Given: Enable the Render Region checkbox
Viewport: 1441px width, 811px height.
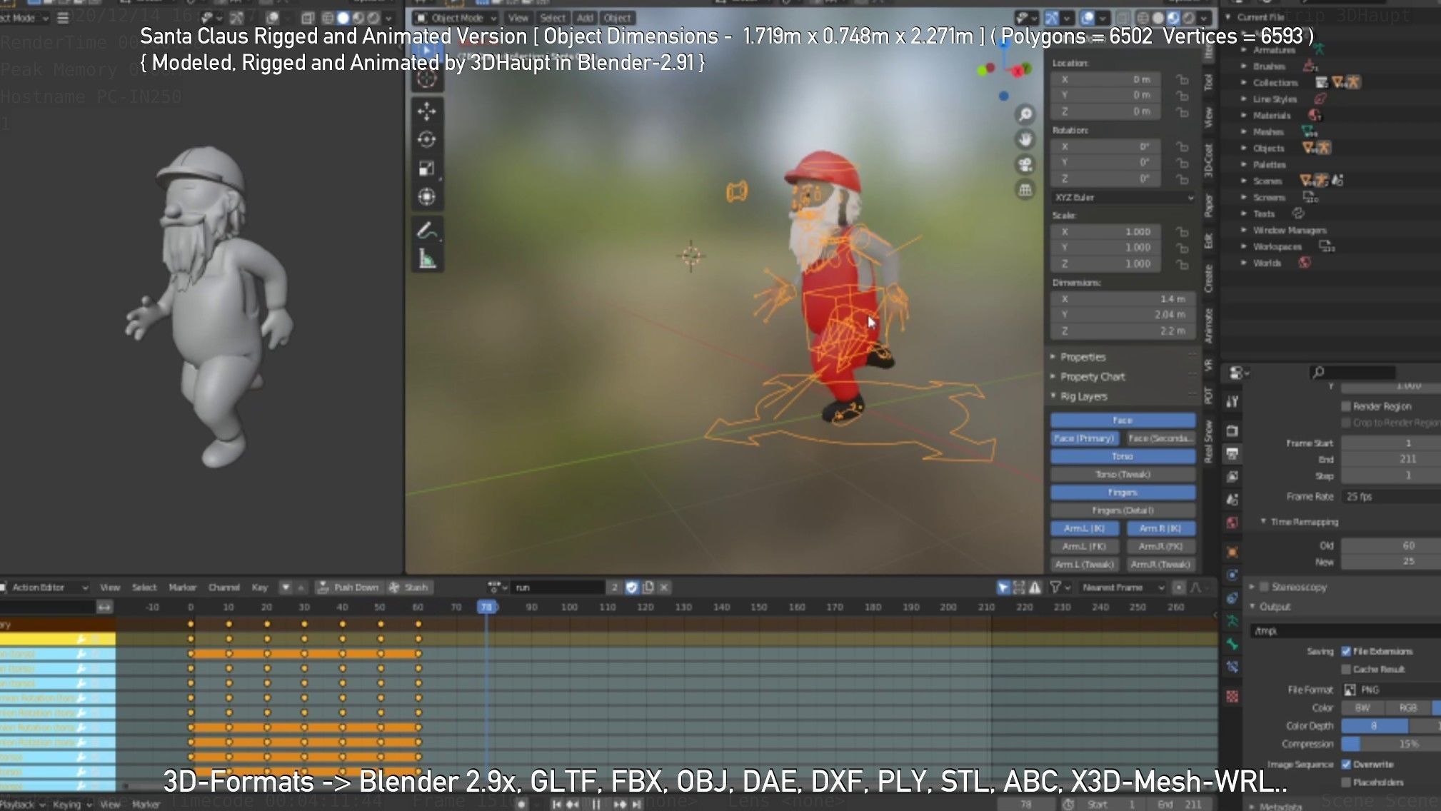Looking at the screenshot, I should pyautogui.click(x=1346, y=406).
